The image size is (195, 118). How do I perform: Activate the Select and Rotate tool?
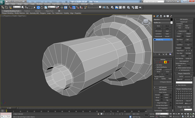pos(42,7)
